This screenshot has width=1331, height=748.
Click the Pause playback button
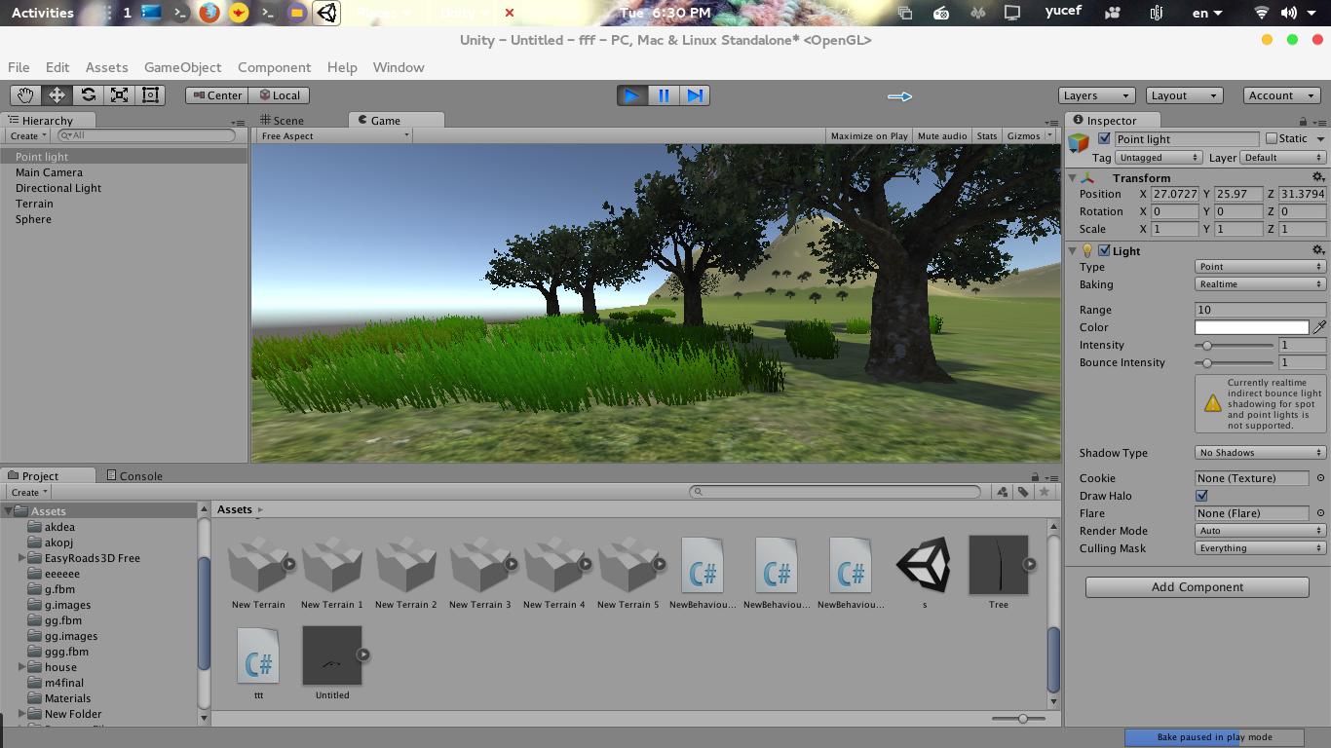pyautogui.click(x=664, y=94)
